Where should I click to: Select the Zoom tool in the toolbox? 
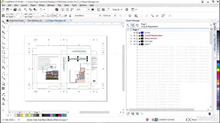3,37
